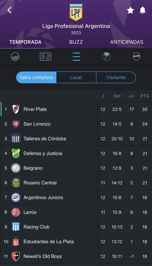Open the teams shield icon

point(137,57)
